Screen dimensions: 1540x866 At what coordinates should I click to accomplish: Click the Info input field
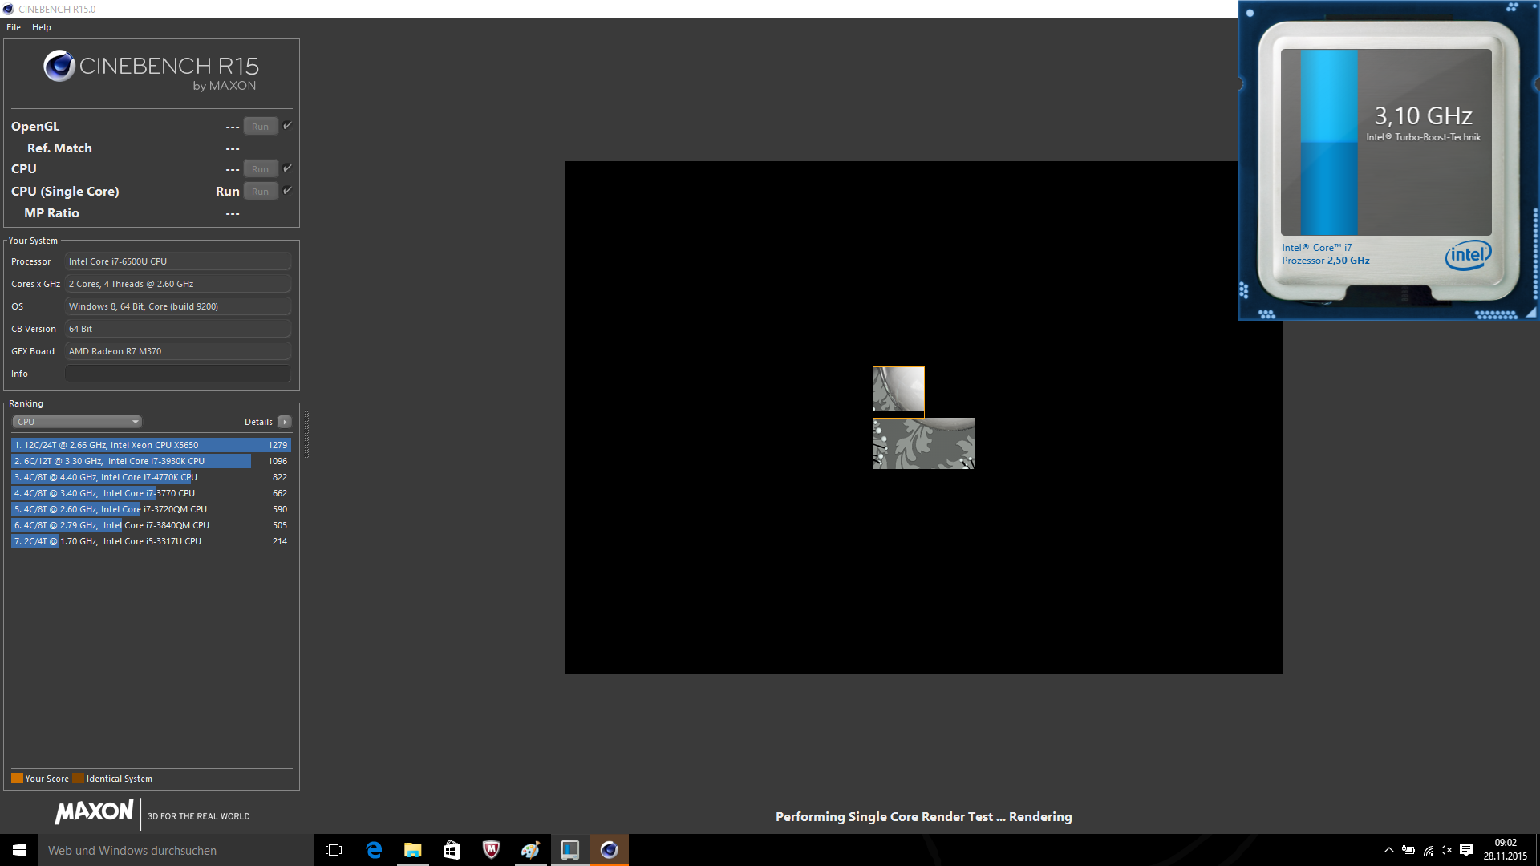[178, 374]
